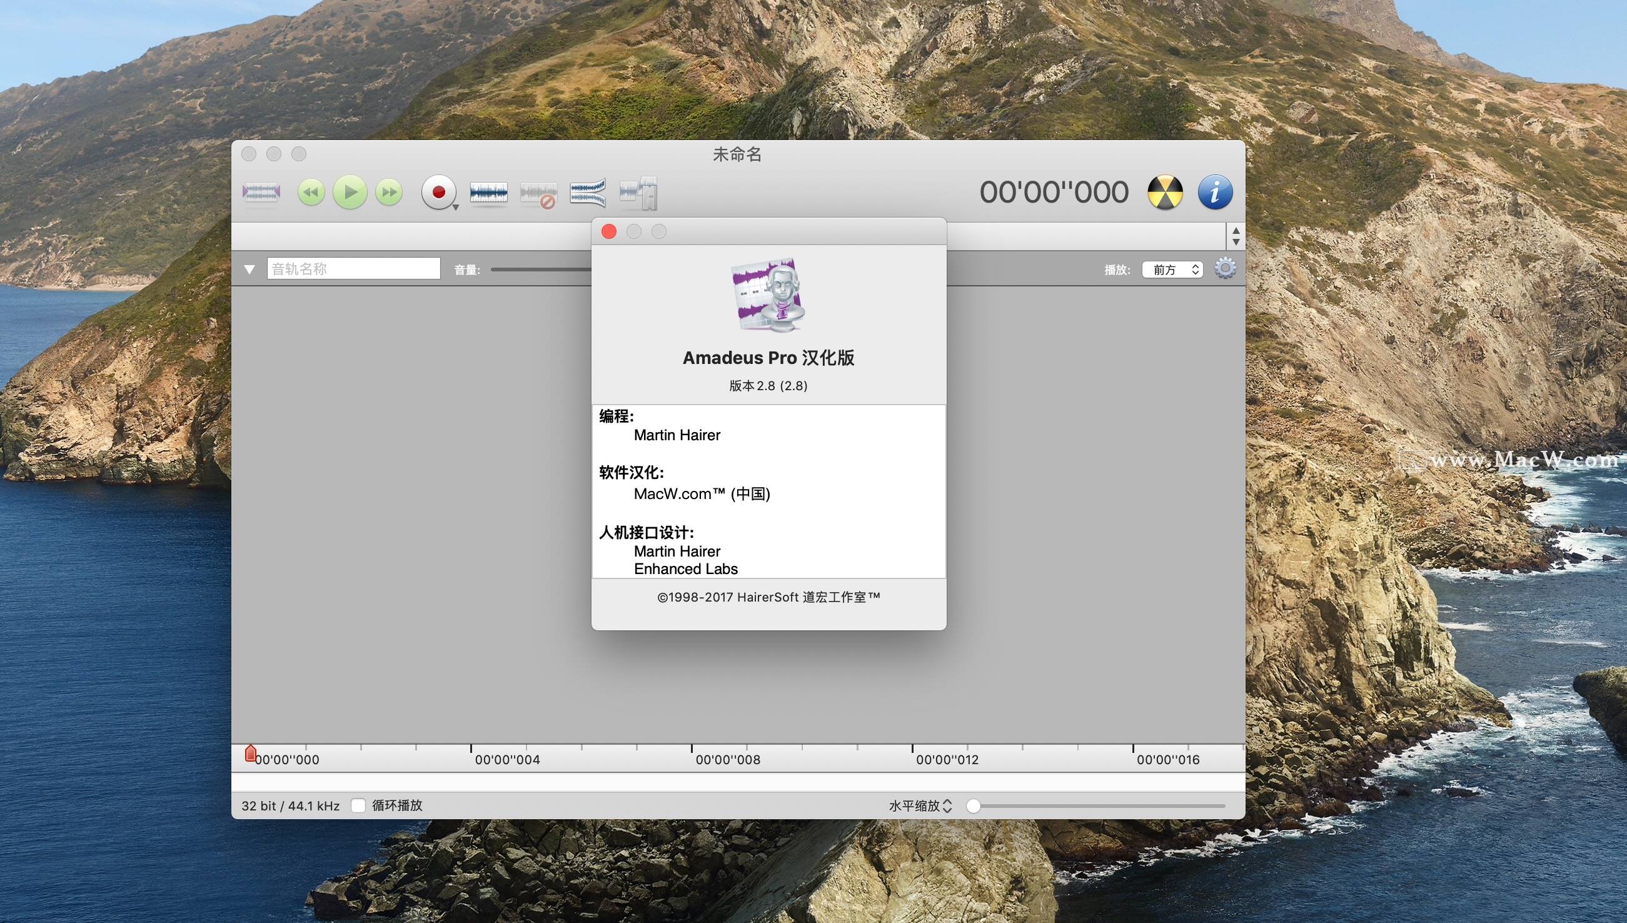Click the 00'00''000 time counter display
Screen dimensions: 1627x923
click(1054, 192)
